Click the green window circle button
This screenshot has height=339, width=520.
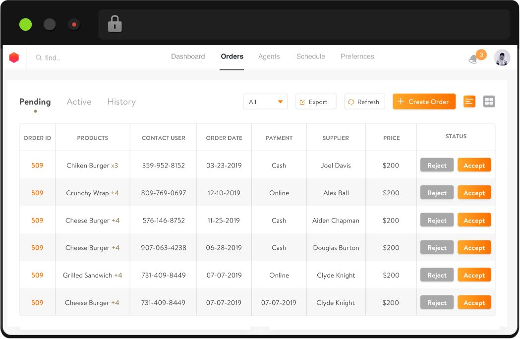coord(25,24)
